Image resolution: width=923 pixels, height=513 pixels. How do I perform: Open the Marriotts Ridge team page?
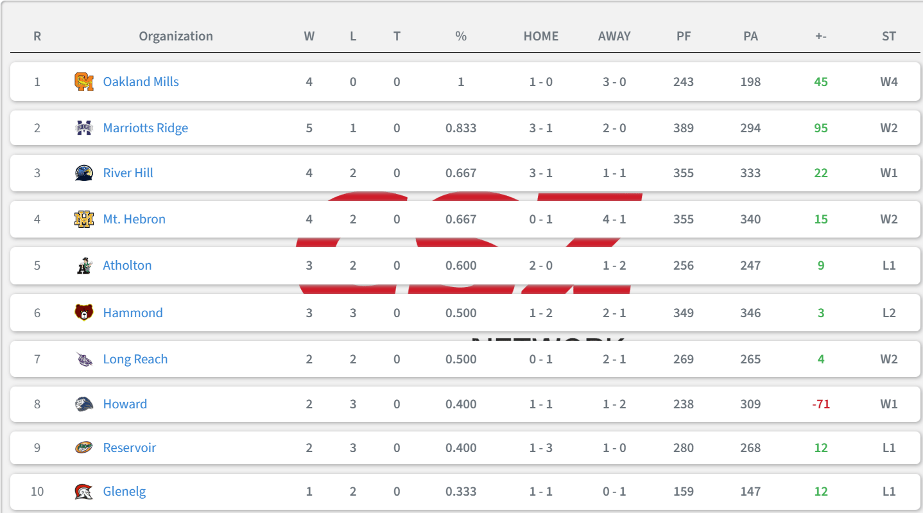(x=146, y=128)
